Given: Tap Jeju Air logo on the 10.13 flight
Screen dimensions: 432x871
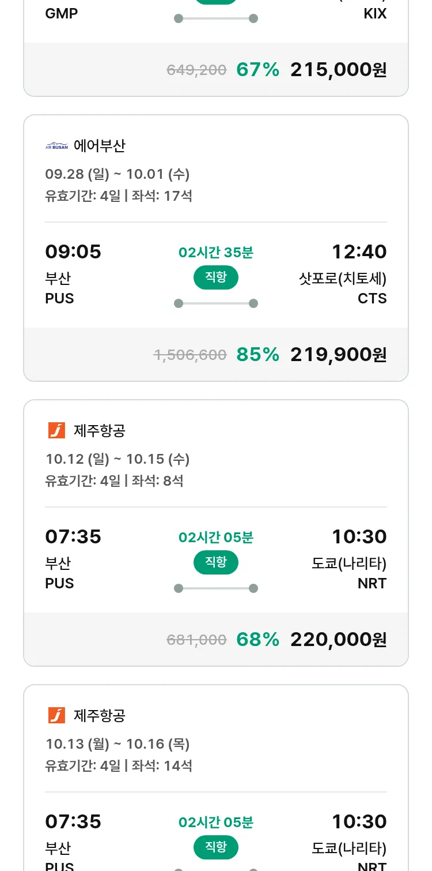Looking at the screenshot, I should [x=56, y=715].
